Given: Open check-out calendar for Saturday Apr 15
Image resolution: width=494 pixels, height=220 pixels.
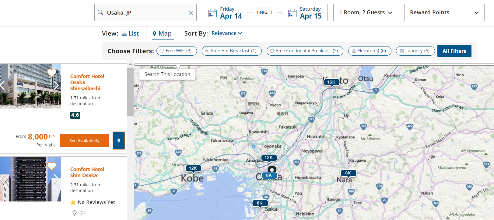Looking at the screenshot, I should [305, 13].
